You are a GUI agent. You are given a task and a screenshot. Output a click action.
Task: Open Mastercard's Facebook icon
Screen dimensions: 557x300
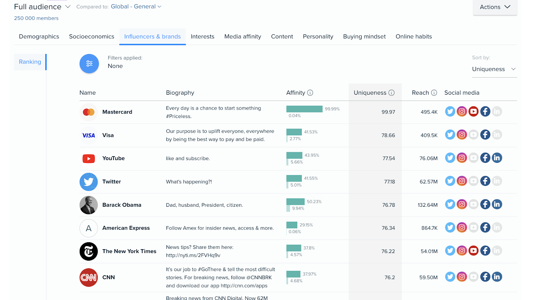click(x=485, y=111)
